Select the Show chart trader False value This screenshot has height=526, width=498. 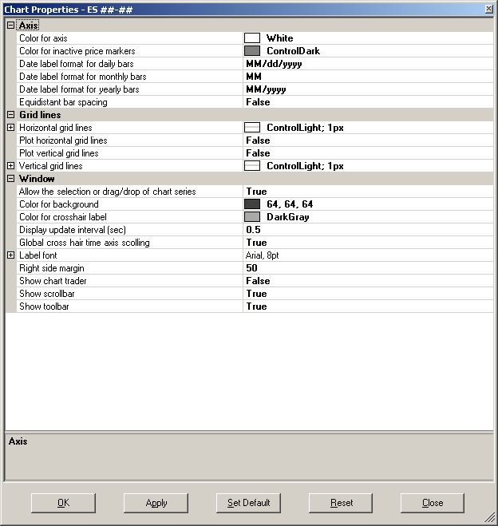[x=258, y=281]
